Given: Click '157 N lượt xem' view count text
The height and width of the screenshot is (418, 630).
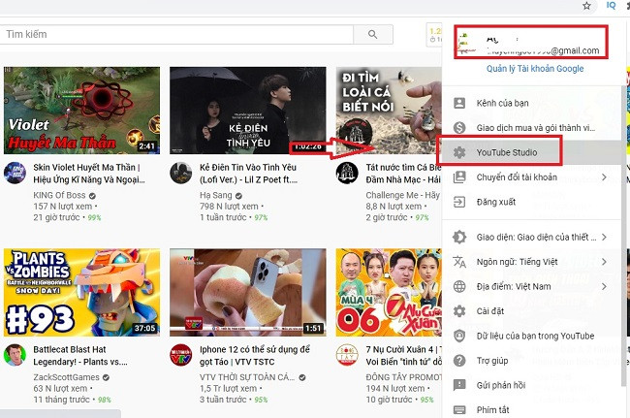Looking at the screenshot, I should [x=63, y=207].
